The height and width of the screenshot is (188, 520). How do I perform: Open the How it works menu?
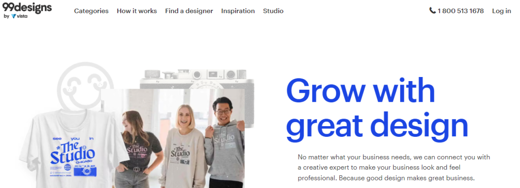coord(137,11)
